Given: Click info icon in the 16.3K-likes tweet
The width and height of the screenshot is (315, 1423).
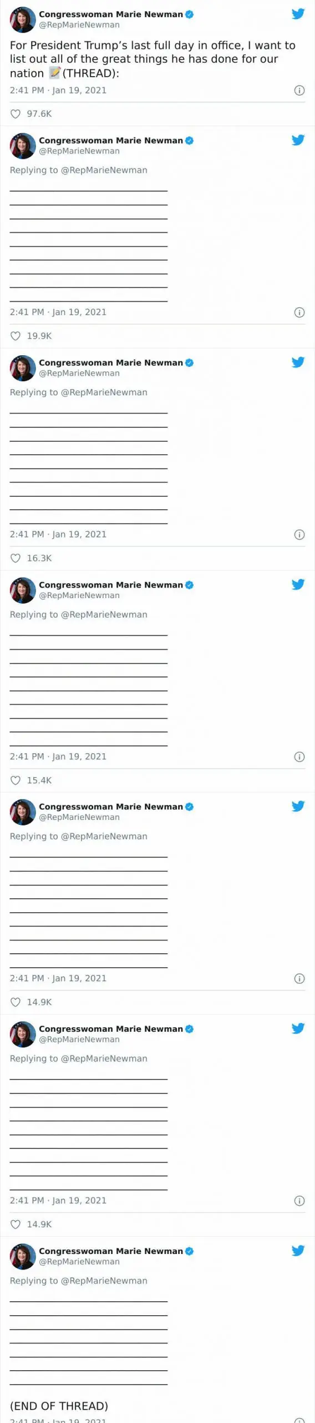Looking at the screenshot, I should (x=299, y=535).
